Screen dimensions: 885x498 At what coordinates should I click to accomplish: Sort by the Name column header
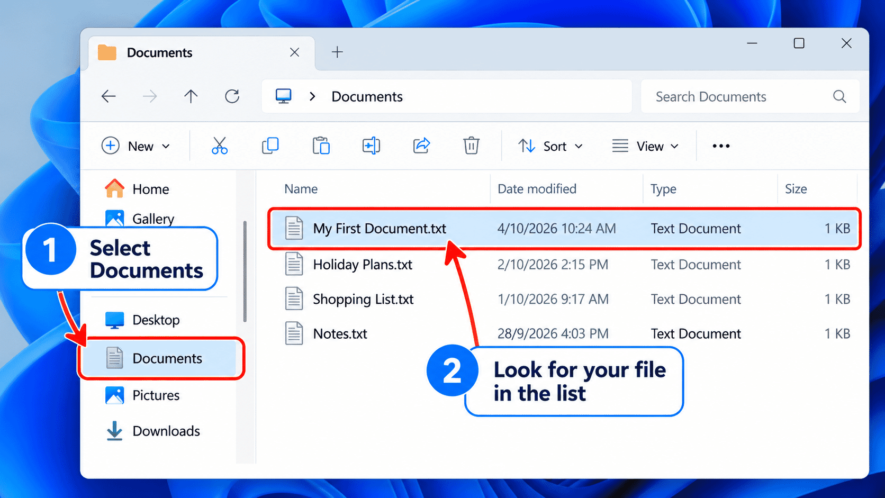point(301,189)
